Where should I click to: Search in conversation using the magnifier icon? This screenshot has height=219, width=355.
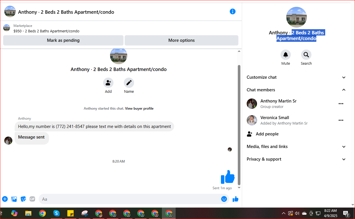point(306,55)
